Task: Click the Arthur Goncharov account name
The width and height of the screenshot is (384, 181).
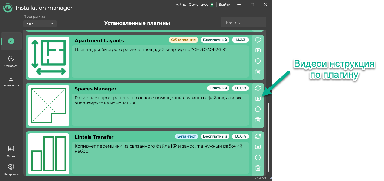Action: (192, 5)
